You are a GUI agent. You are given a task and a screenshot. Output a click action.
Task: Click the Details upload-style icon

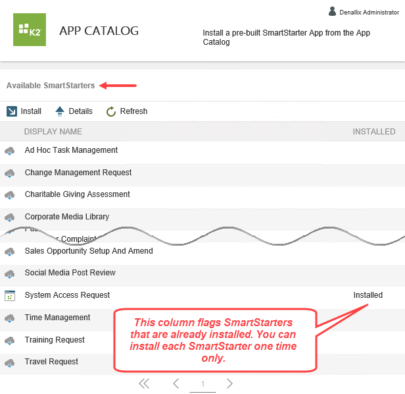click(x=60, y=111)
